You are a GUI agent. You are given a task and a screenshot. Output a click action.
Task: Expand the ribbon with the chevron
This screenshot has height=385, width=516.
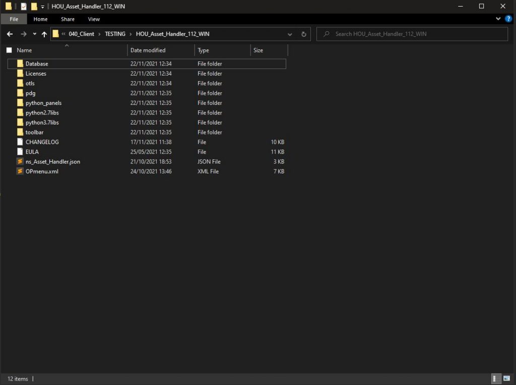[498, 19]
